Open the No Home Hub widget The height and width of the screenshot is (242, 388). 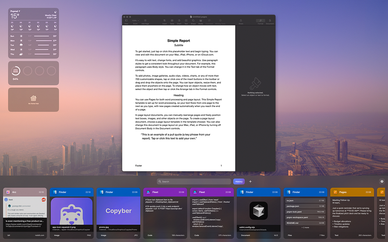tap(34, 100)
